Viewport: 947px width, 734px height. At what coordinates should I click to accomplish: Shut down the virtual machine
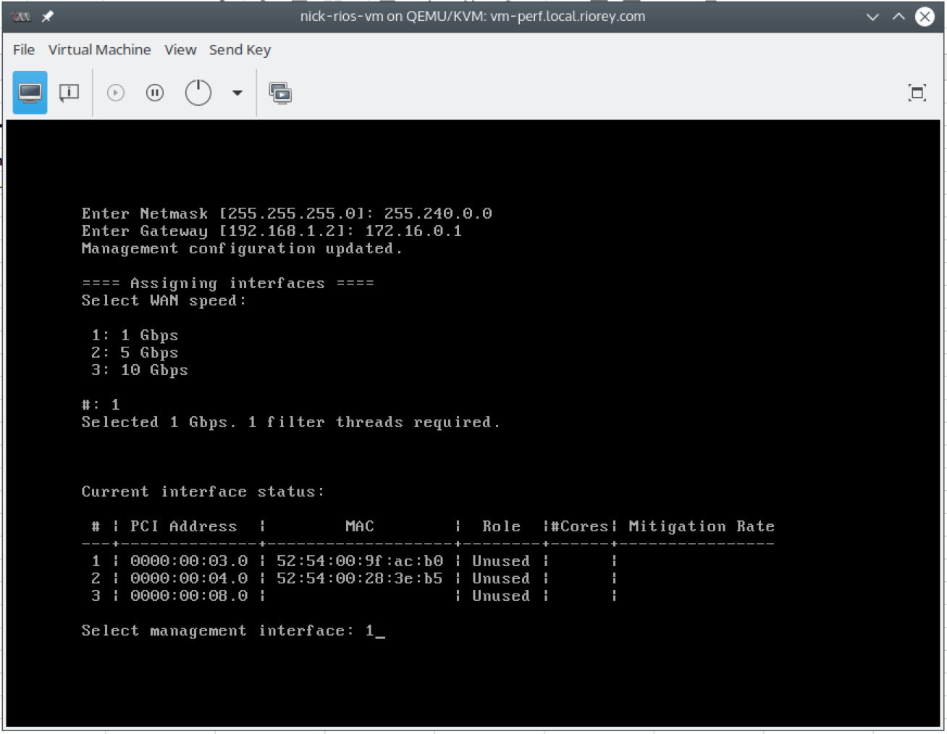click(x=198, y=93)
